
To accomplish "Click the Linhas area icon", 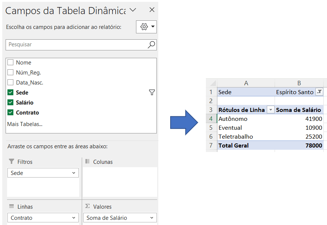I will pyautogui.click(x=12, y=206).
